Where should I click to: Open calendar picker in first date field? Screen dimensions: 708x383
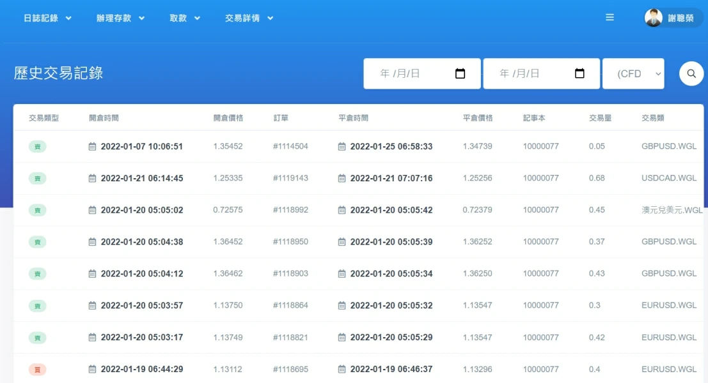[460, 73]
